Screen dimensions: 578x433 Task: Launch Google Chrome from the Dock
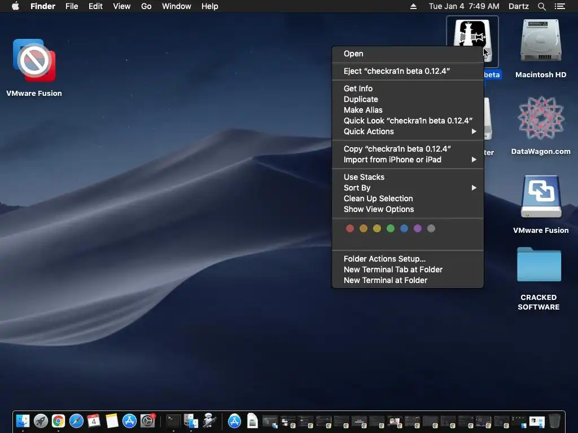tap(58, 421)
